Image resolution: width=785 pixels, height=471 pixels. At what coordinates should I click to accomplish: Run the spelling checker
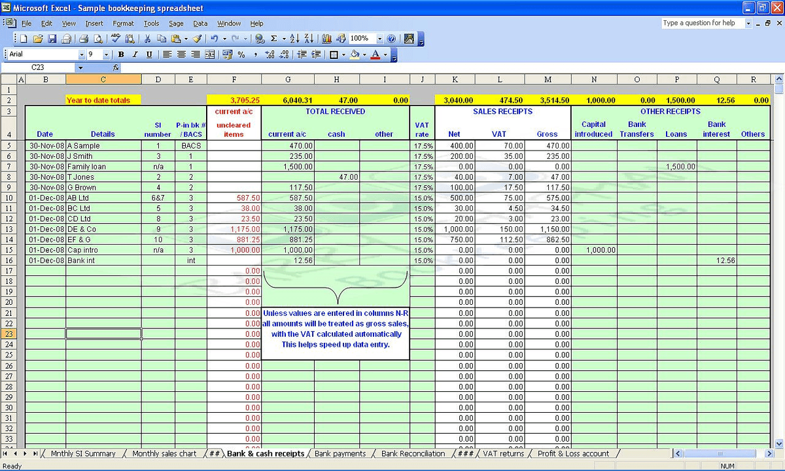tap(115, 39)
